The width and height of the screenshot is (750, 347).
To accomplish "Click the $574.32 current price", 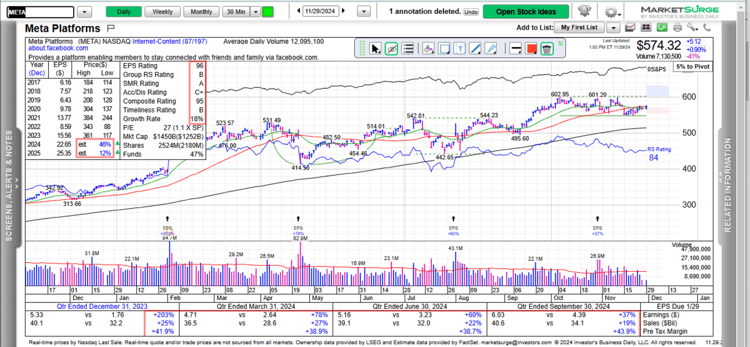I will pos(658,45).
